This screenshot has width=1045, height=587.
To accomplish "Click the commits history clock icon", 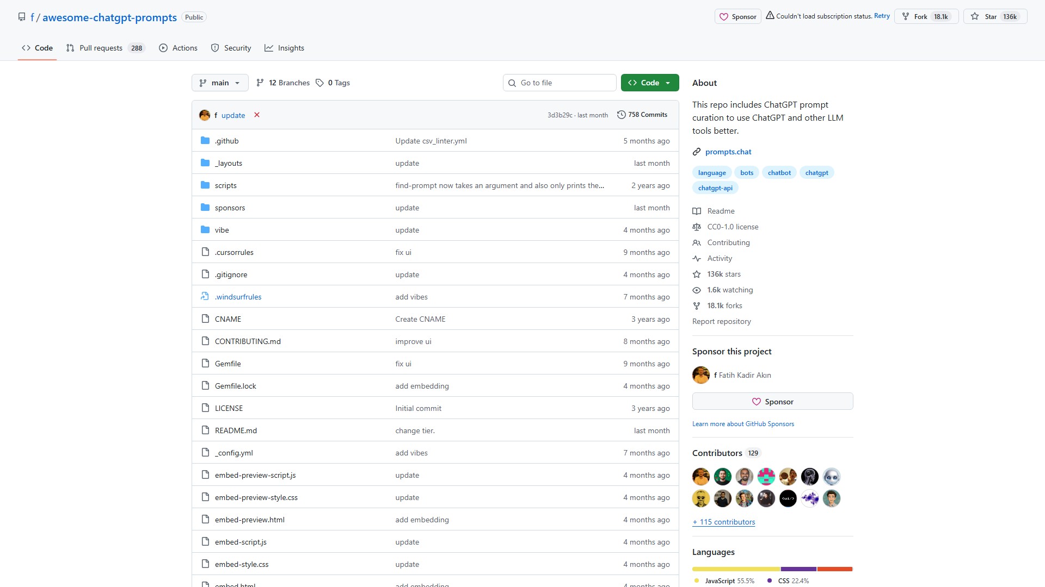I will (x=622, y=115).
